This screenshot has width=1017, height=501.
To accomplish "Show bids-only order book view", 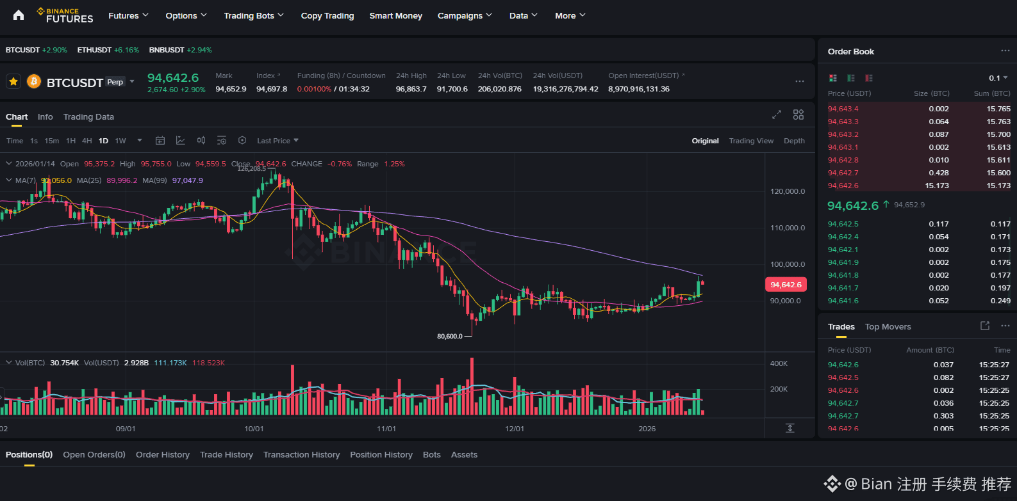I will click(x=851, y=78).
